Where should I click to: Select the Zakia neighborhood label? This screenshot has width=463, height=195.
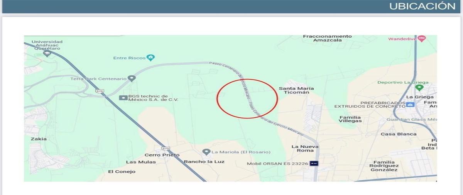(39, 139)
